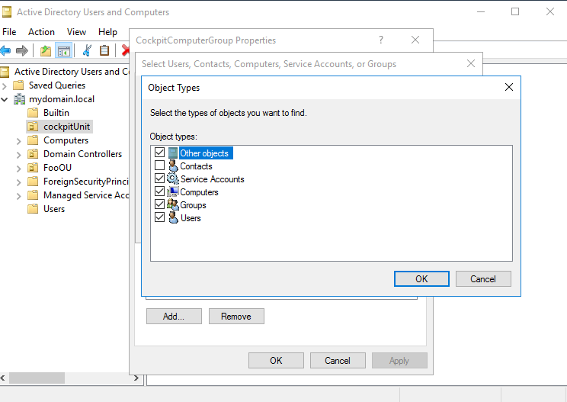Select the cockpitUnit label in tree

(x=66, y=127)
